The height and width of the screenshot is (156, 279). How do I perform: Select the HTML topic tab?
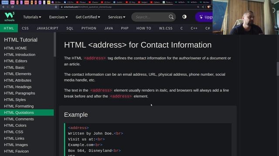click(9, 28)
